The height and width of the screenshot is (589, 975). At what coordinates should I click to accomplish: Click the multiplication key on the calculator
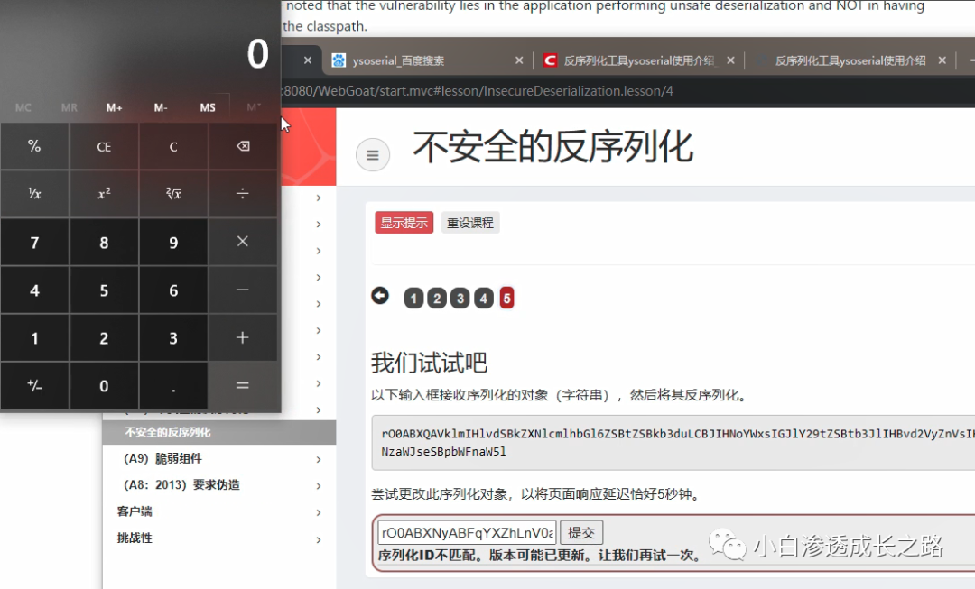tap(242, 241)
